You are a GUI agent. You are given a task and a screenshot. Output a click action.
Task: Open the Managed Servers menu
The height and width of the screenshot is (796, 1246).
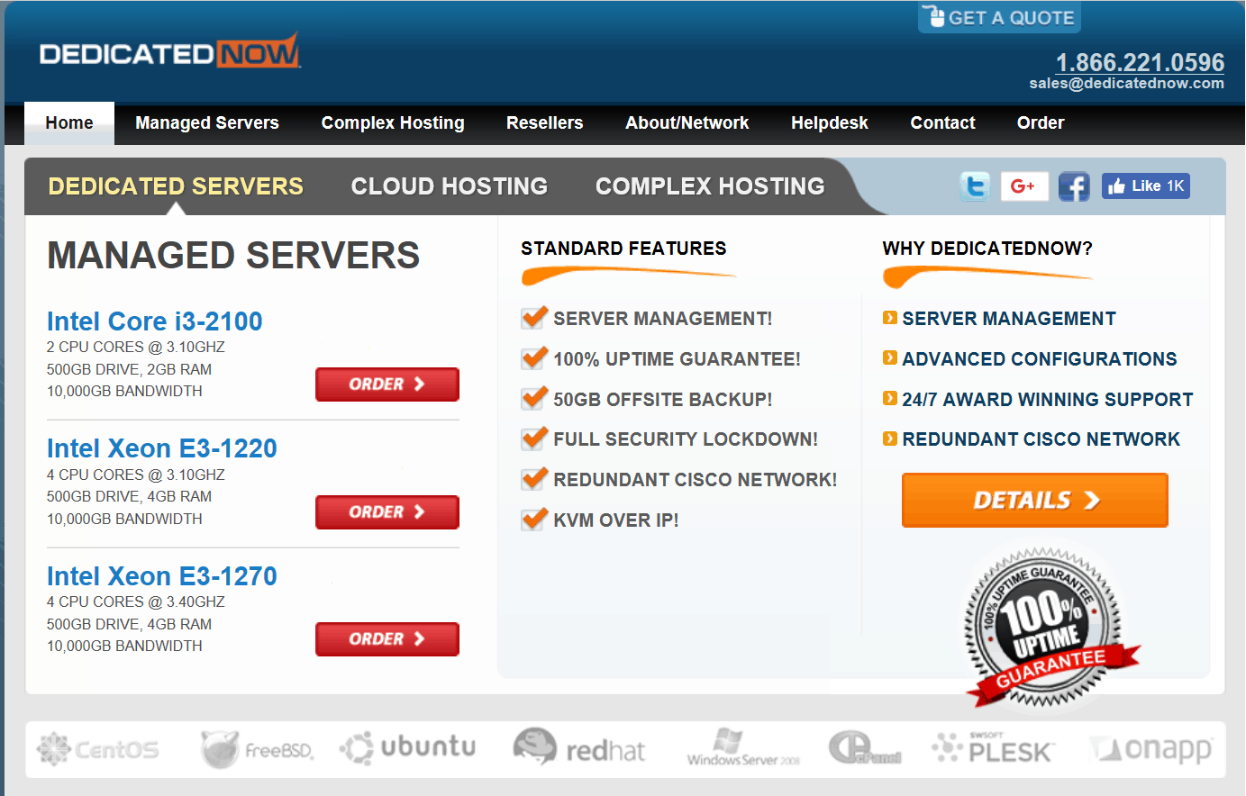(x=207, y=123)
